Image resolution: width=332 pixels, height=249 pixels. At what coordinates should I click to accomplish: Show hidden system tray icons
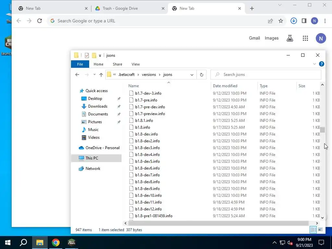point(274,243)
